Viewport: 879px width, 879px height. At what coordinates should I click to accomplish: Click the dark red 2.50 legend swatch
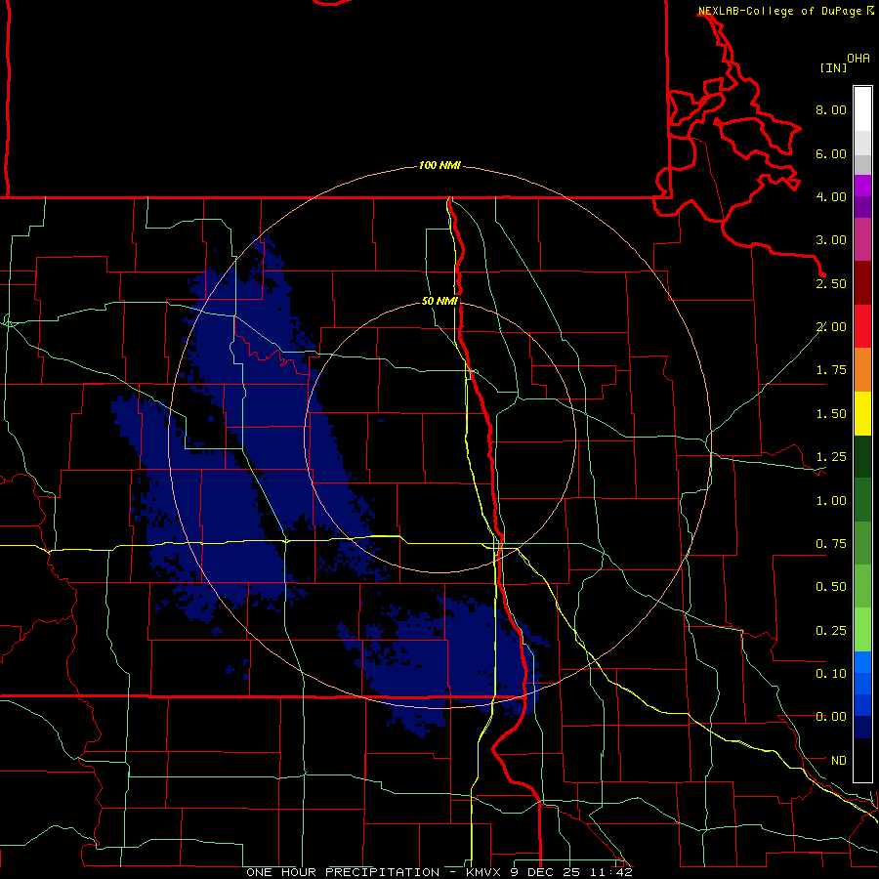click(x=862, y=283)
